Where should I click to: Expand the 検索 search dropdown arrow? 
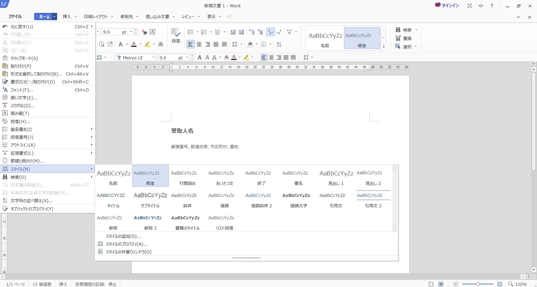point(416,30)
